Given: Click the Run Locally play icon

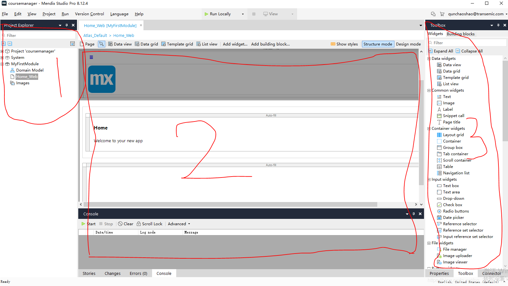Looking at the screenshot, I should 206,14.
